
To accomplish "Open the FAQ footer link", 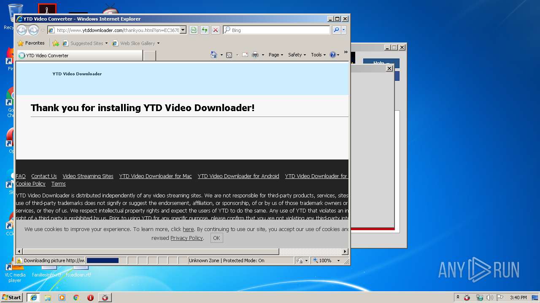I will coord(21,176).
